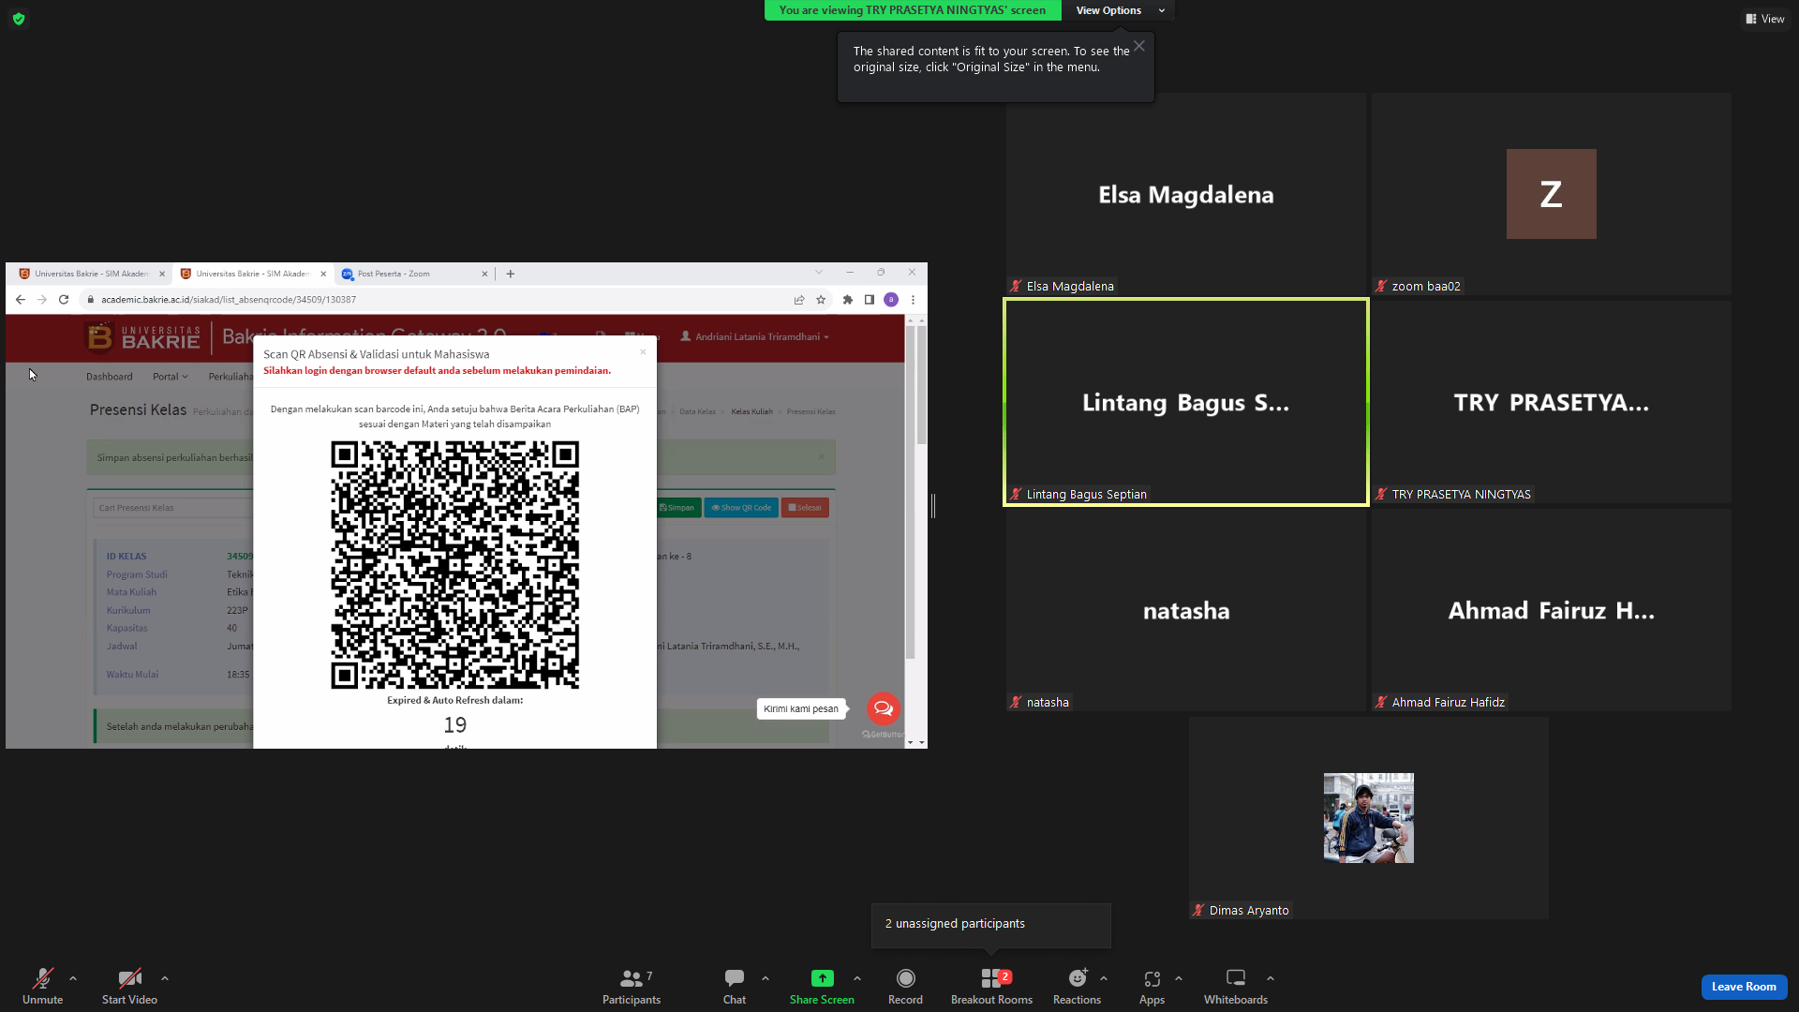Click the green Simpan button
Image resolution: width=1799 pixels, height=1012 pixels.
(676, 508)
